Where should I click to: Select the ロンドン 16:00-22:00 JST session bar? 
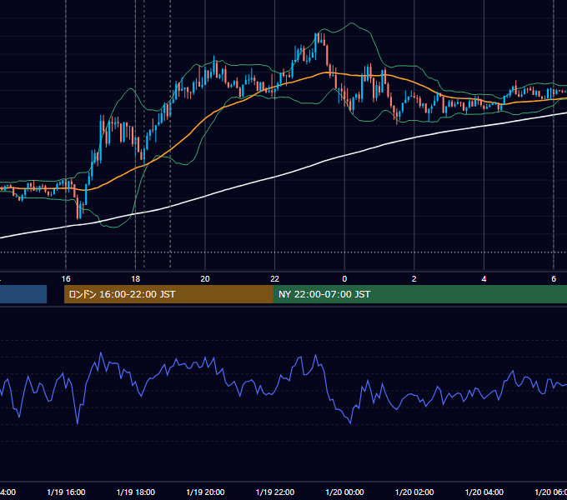pyautogui.click(x=168, y=294)
